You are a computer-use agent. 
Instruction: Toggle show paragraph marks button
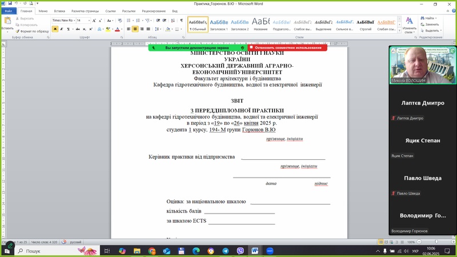pyautogui.click(x=182, y=21)
